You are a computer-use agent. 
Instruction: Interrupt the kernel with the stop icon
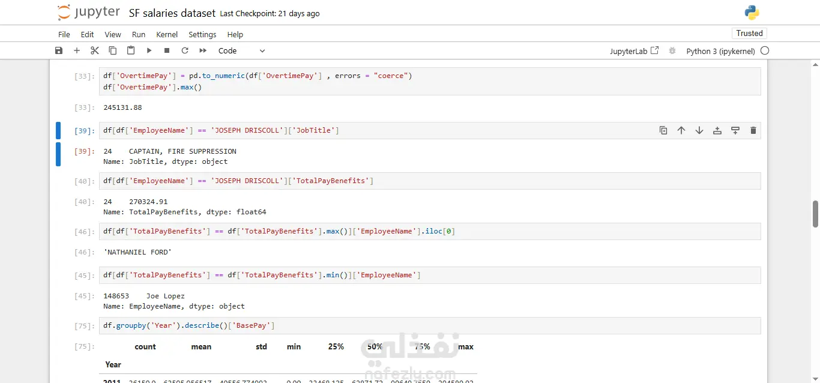click(167, 51)
